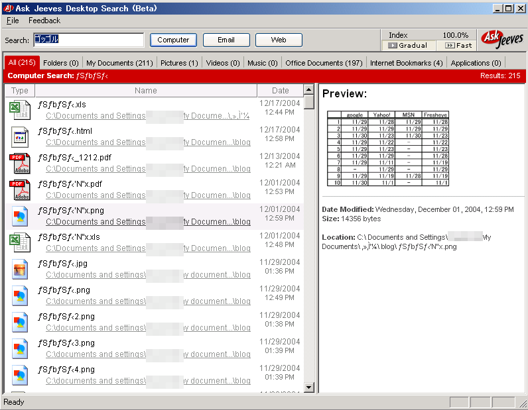Click the JPG image icon for ƒSƒbƒSƒ‹.jpg
This screenshot has height=410, width=528.
(x=20, y=270)
